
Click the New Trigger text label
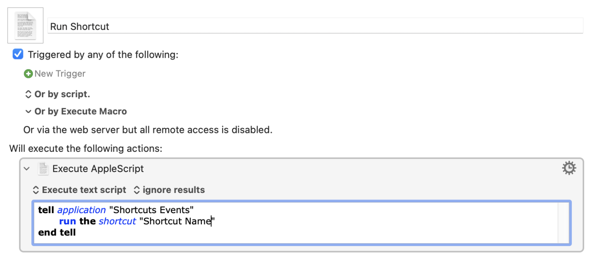point(60,74)
